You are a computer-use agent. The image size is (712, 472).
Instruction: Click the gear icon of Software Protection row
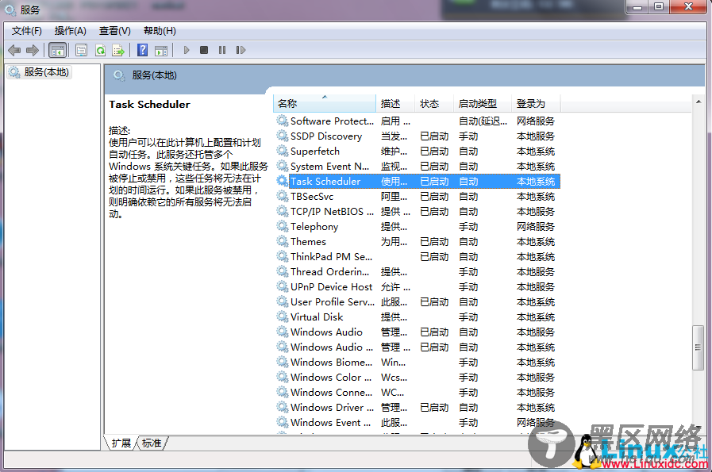coord(283,121)
